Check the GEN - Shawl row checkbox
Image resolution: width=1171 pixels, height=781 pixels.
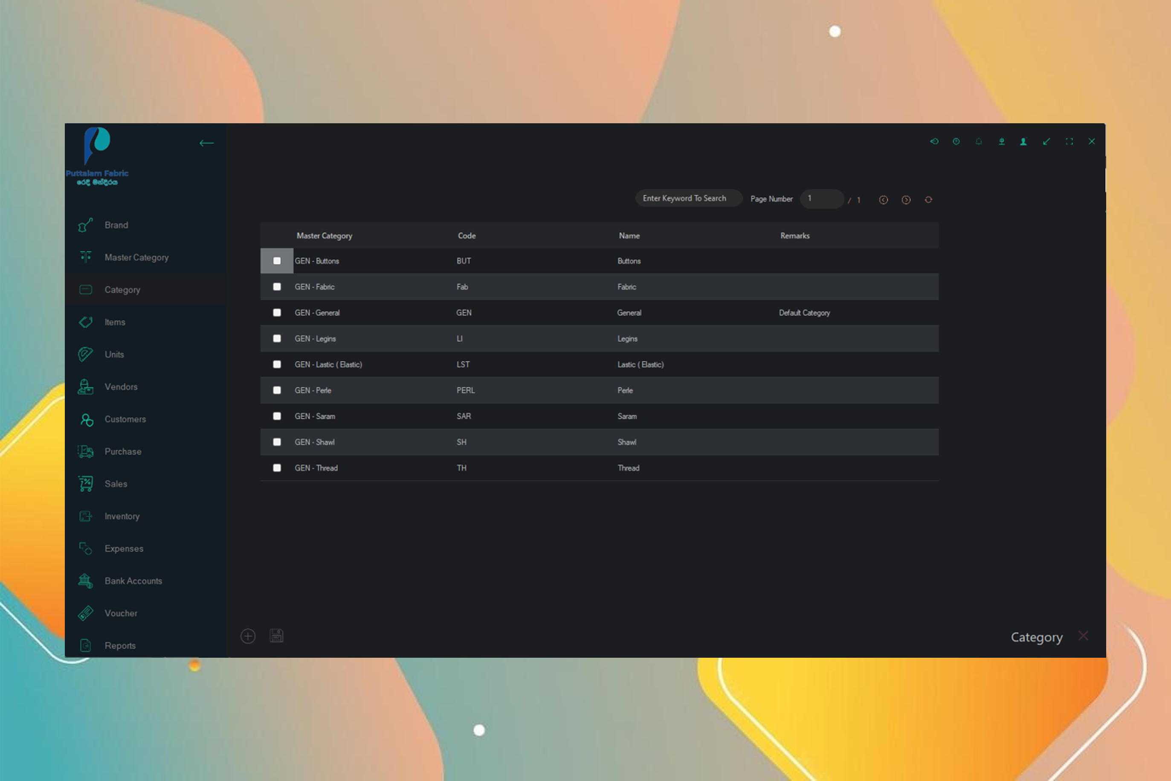coord(277,442)
